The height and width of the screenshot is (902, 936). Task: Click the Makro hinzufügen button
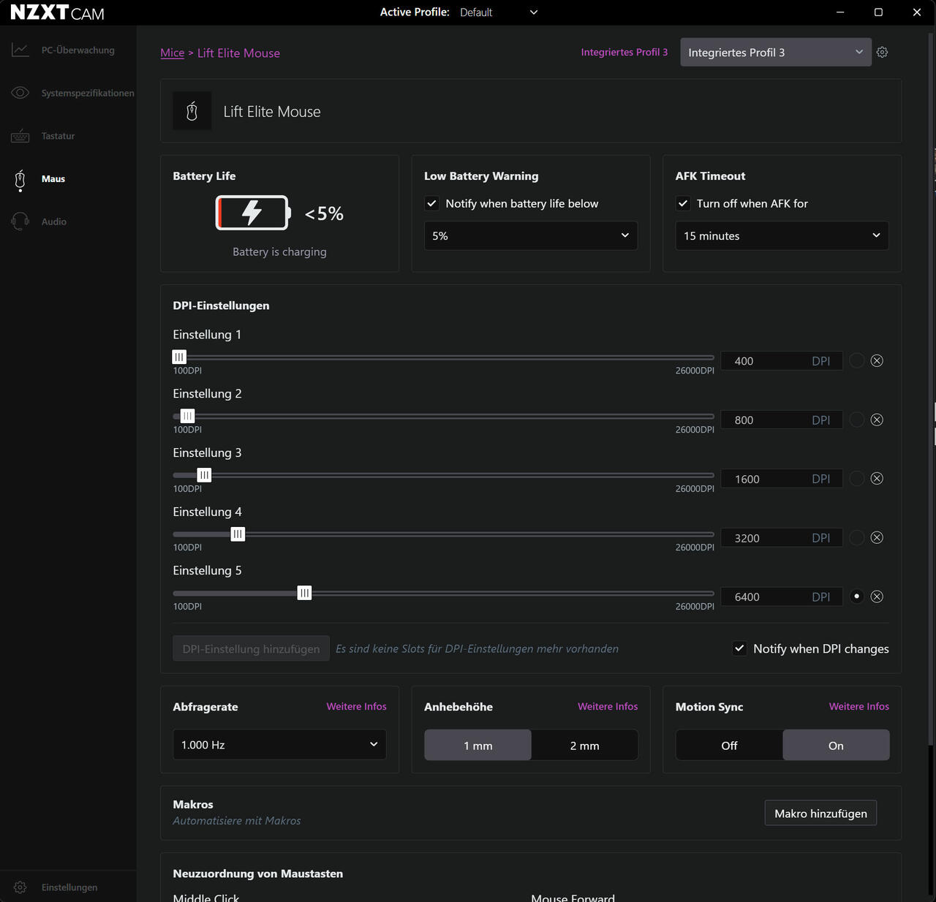(x=820, y=814)
